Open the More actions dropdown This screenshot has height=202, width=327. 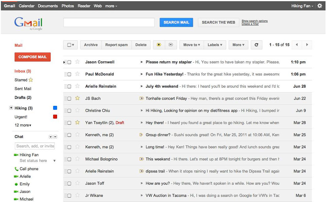(x=238, y=45)
